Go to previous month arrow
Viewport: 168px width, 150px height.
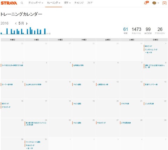tap(16, 24)
